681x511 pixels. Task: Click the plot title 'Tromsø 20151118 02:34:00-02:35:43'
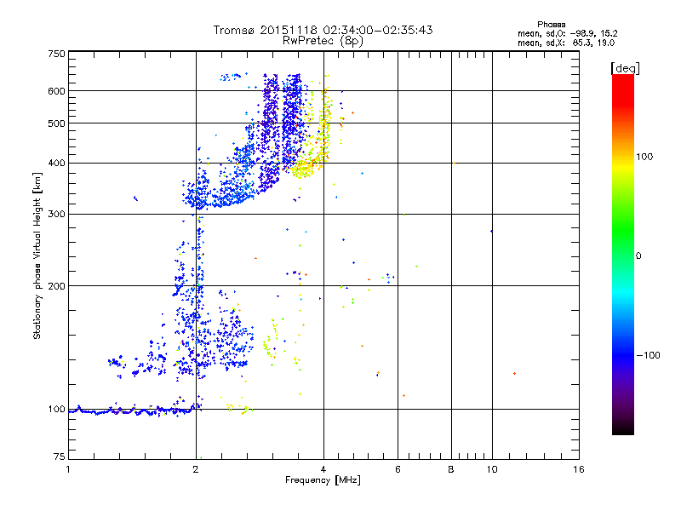323,30
